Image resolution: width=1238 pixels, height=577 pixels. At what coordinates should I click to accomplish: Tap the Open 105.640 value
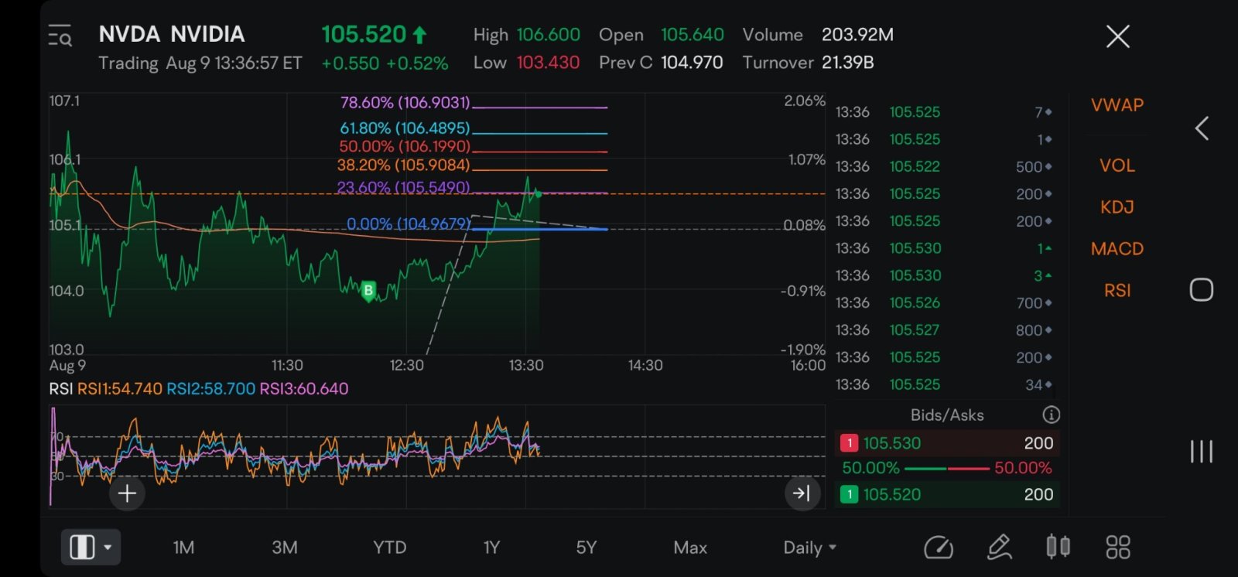[693, 35]
